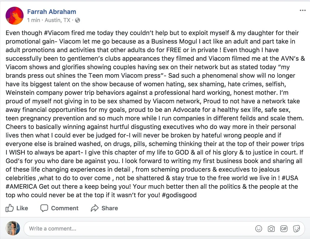Open the emoji picker in comment box

click(259, 229)
